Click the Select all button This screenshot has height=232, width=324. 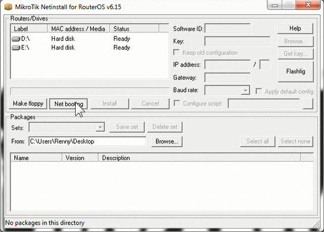[258, 141]
